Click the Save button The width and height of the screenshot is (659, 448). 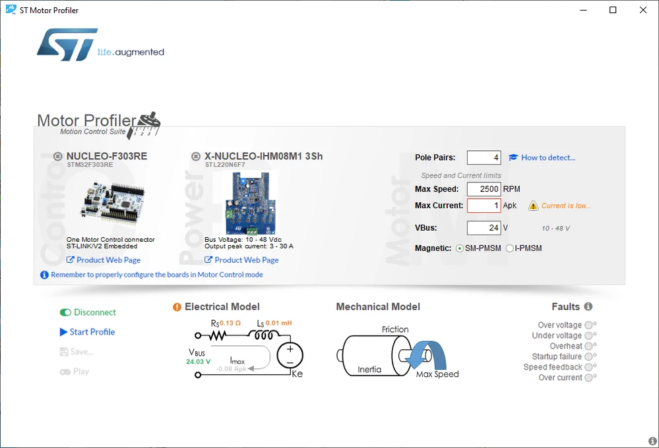pyautogui.click(x=77, y=352)
